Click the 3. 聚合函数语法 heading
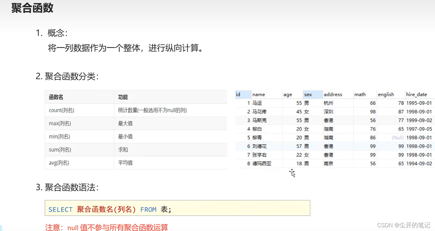Viewport: 435px width, 231px height. (x=67, y=187)
